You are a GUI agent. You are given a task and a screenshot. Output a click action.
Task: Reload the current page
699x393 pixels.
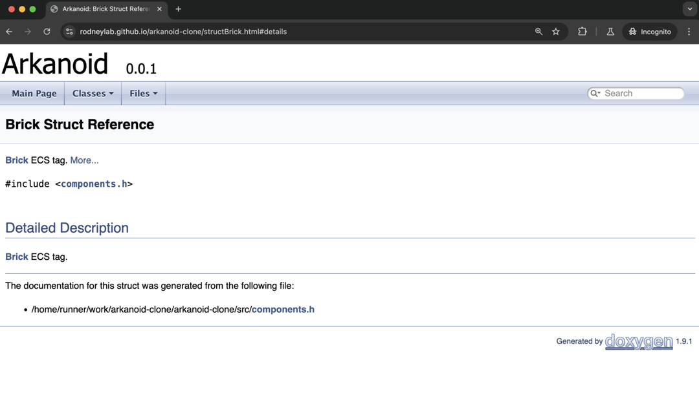tap(47, 32)
